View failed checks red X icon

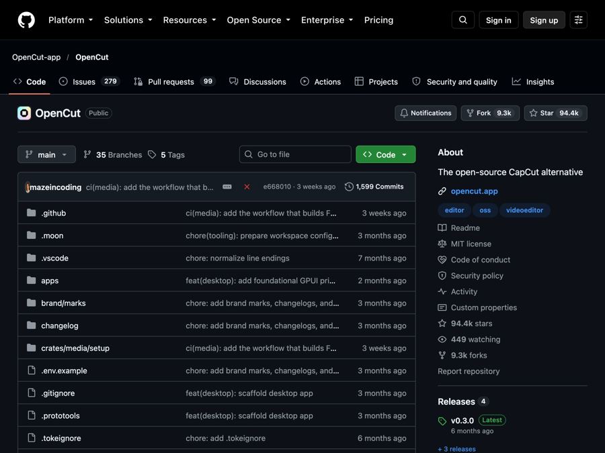tap(247, 187)
